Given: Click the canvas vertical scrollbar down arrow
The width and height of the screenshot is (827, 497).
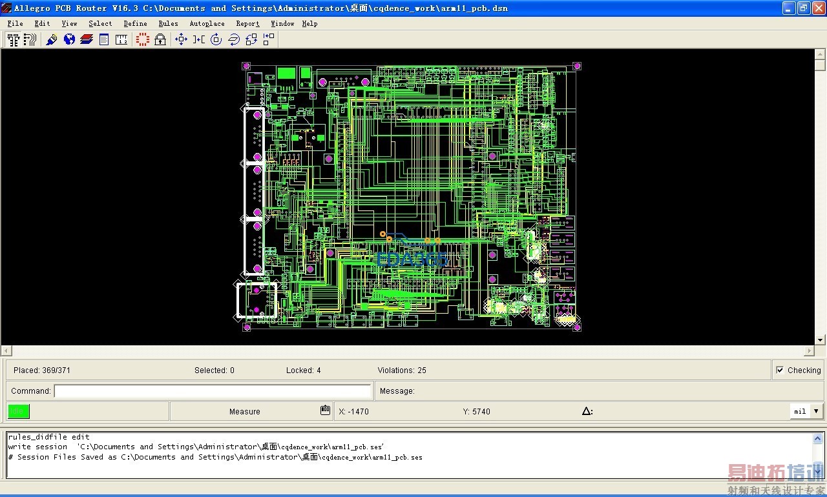Looking at the screenshot, I should click(820, 340).
